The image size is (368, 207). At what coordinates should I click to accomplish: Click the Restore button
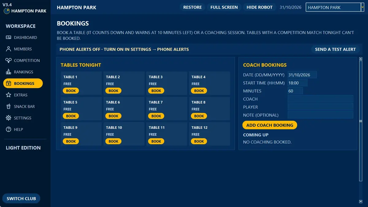[193, 7]
